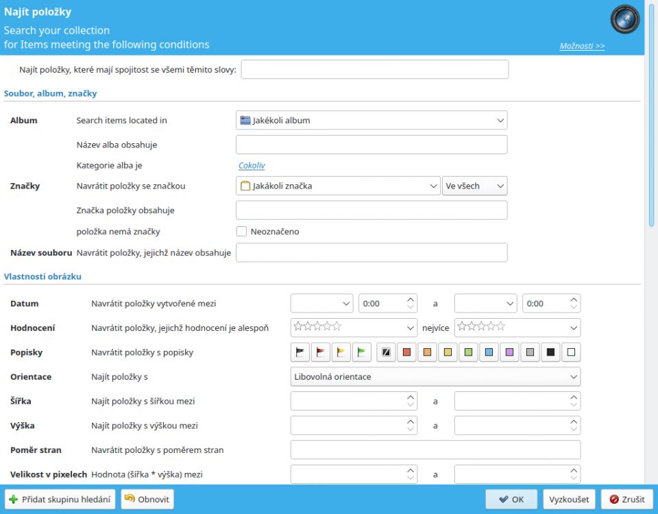Toggle the yellow pending flag label

click(x=341, y=352)
